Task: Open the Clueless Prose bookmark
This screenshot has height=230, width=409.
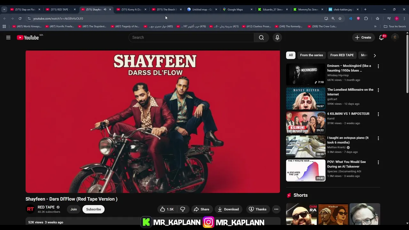Action: point(257,26)
